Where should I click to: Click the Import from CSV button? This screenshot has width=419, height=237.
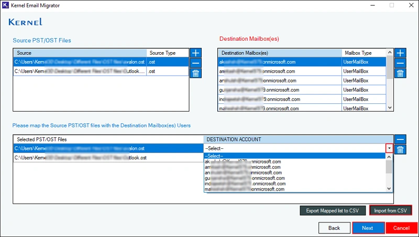[390, 210]
